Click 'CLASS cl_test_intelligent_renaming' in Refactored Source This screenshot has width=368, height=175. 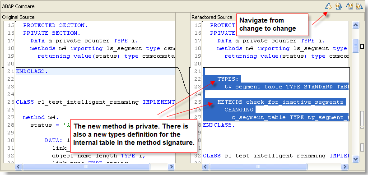tap(265, 156)
